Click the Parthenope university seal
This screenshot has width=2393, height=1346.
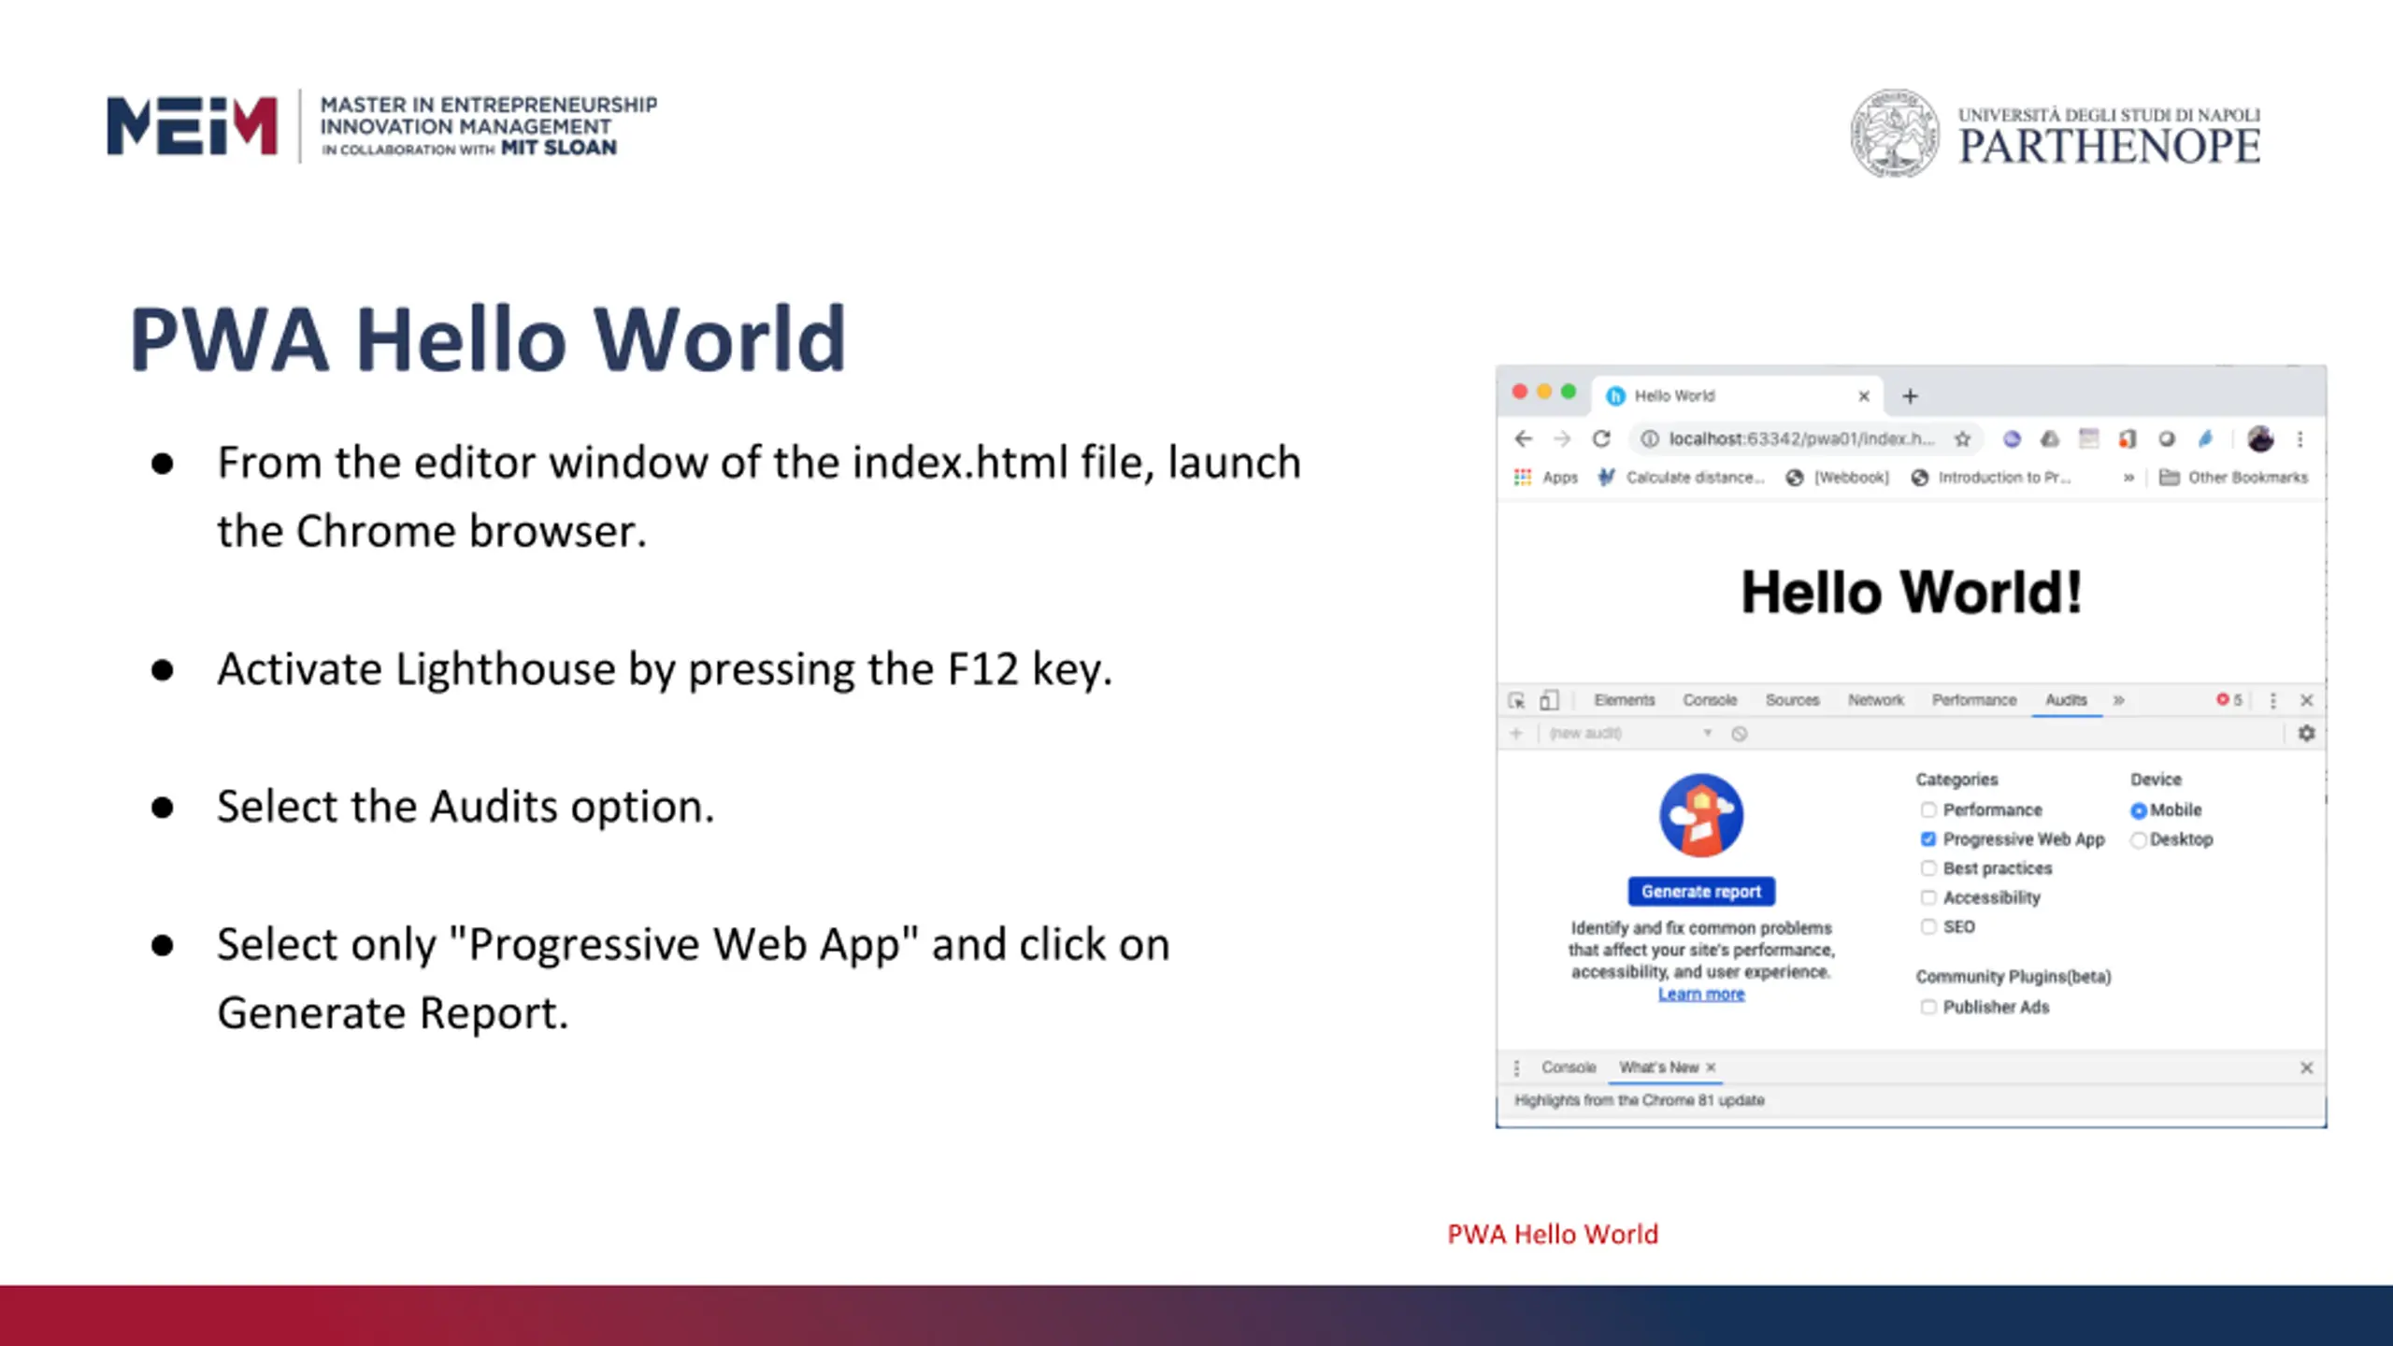tap(1895, 134)
